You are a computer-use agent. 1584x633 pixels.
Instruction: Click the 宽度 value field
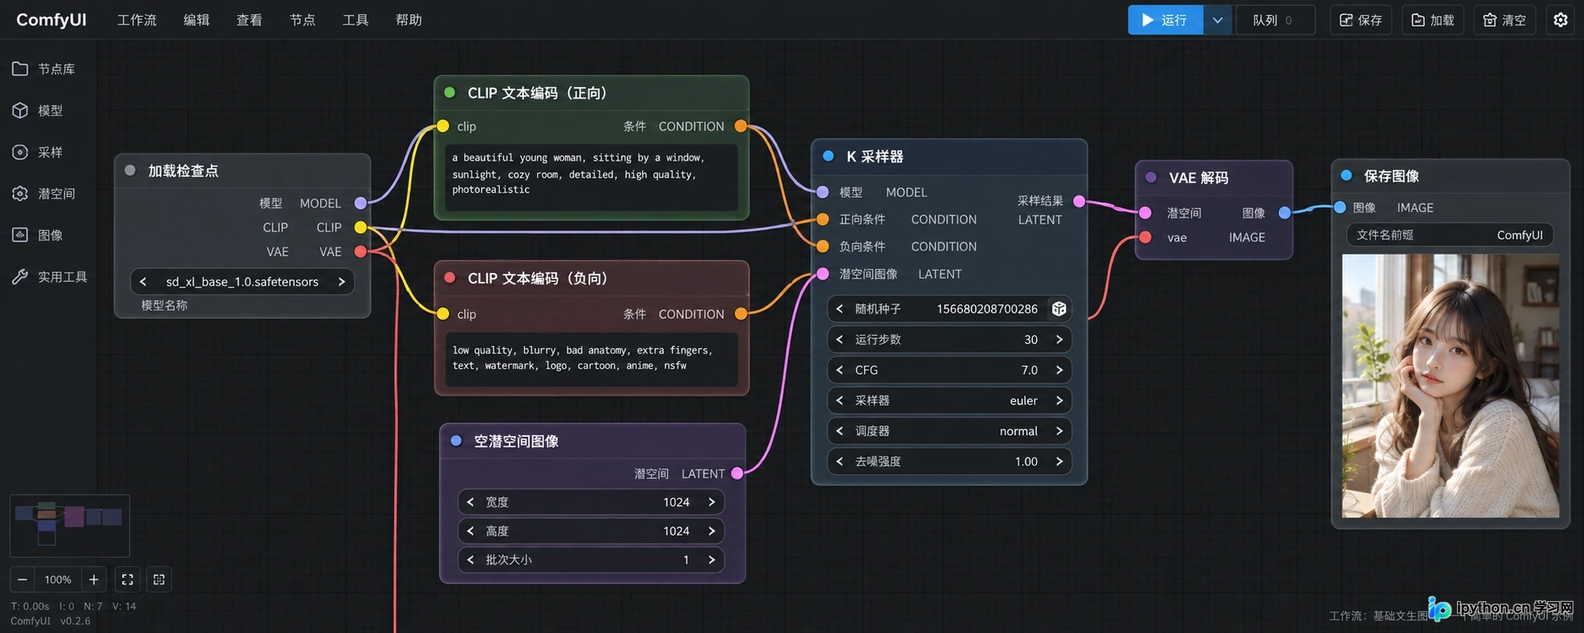coord(591,502)
